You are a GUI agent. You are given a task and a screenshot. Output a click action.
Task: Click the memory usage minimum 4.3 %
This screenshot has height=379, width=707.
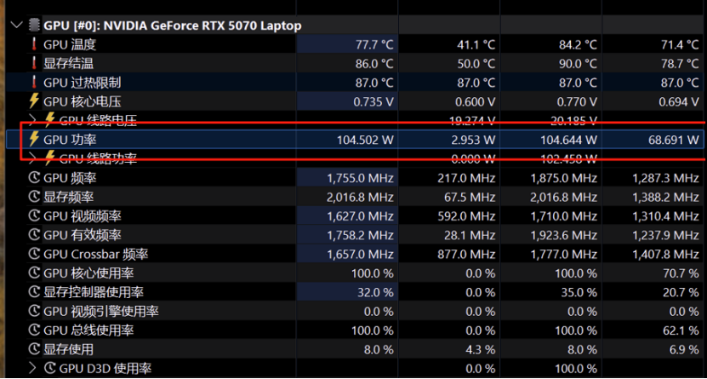tap(480, 349)
